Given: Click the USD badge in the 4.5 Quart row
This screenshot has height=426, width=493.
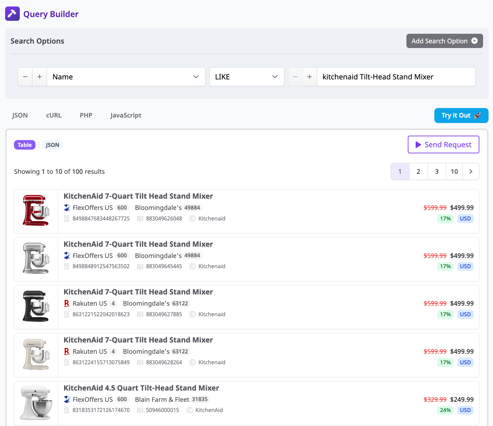Looking at the screenshot, I should tap(465, 410).
